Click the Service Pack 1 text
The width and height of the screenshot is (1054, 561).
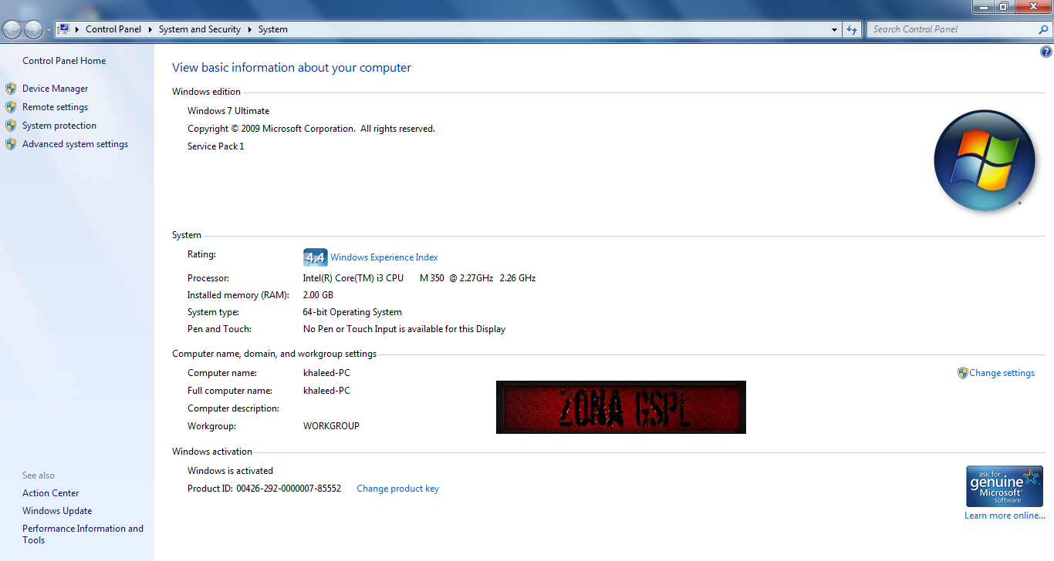point(215,146)
